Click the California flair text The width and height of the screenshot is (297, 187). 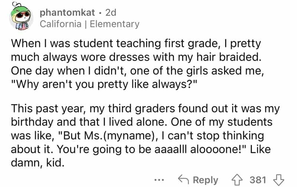(59, 24)
